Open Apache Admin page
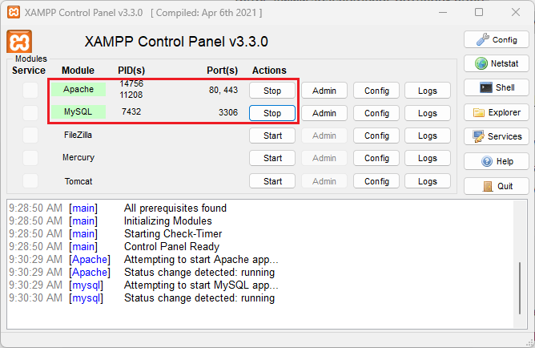The height and width of the screenshot is (348, 535). coord(324,91)
